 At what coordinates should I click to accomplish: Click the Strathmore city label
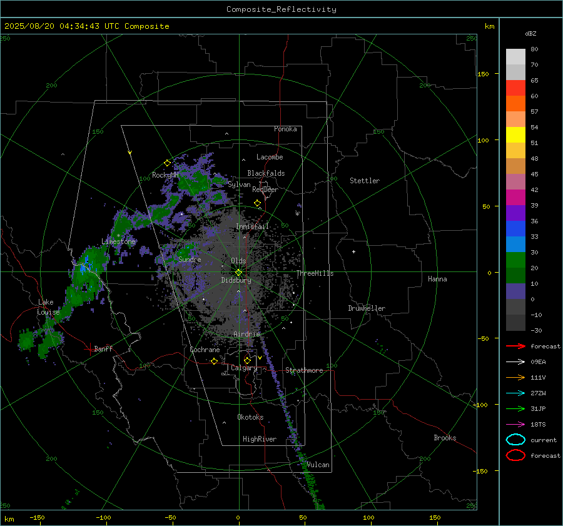point(304,370)
